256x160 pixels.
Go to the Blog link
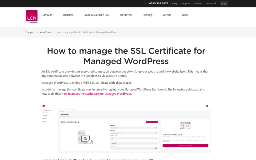tap(175, 3)
